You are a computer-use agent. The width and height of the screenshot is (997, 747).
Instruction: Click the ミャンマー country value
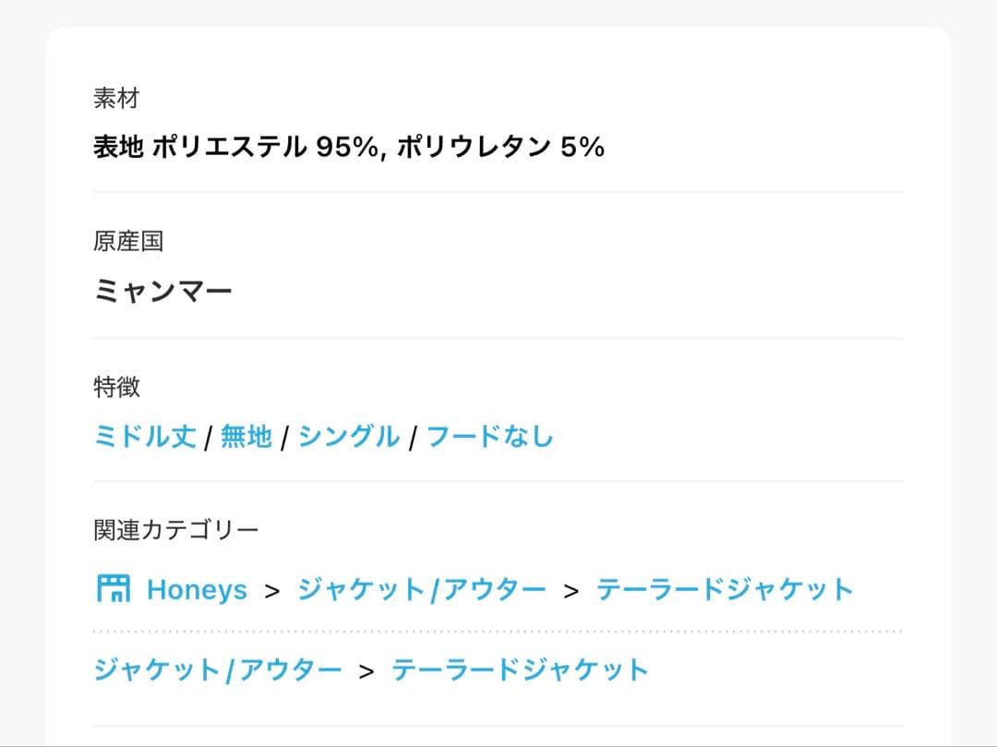click(162, 291)
